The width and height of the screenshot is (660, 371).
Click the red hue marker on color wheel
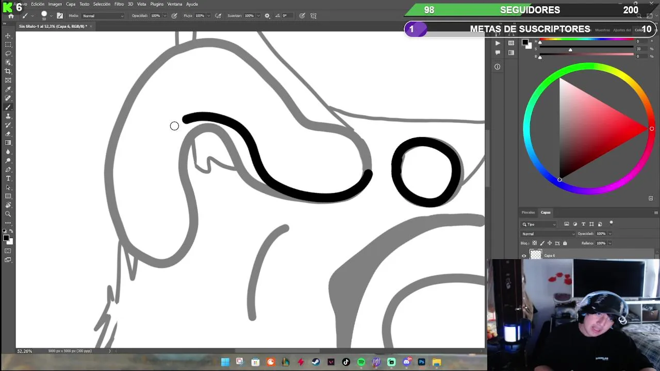[x=652, y=129]
